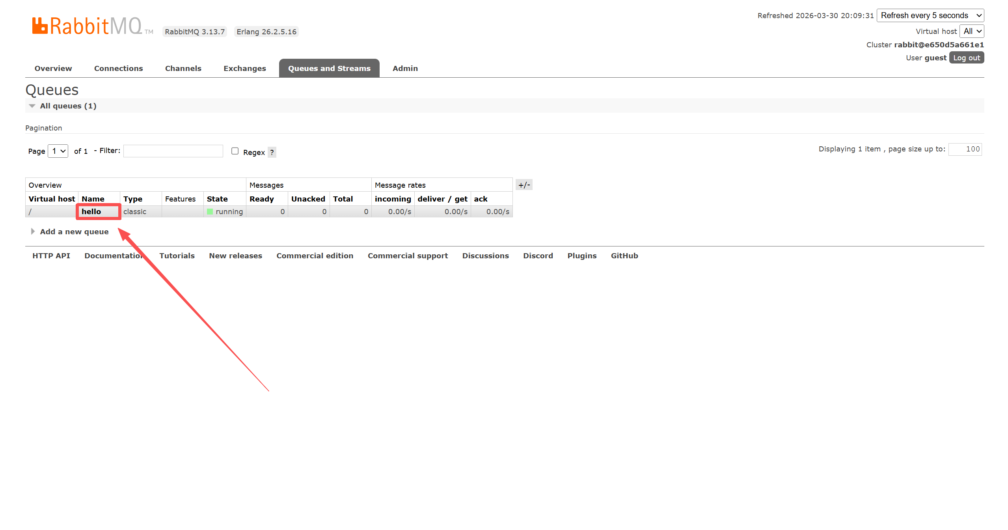Switch to the Overview tab
Screen dimensions: 1008x530
point(53,68)
